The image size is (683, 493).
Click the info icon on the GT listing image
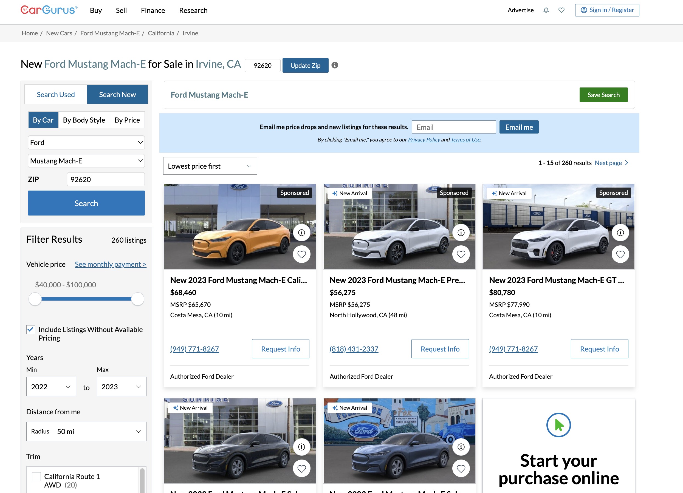tap(620, 232)
